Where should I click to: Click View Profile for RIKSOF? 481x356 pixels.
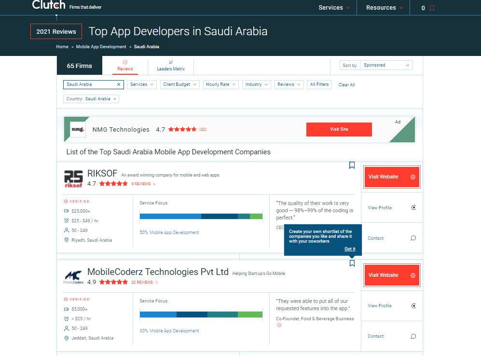pyautogui.click(x=392, y=207)
